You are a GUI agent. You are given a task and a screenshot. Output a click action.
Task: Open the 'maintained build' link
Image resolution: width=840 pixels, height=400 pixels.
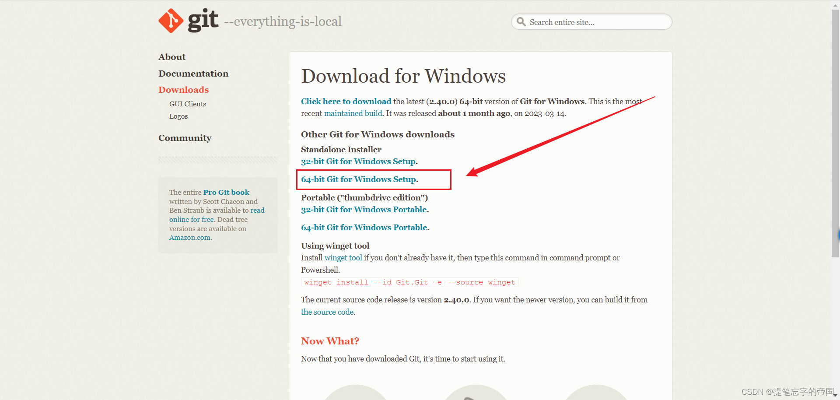pos(353,113)
